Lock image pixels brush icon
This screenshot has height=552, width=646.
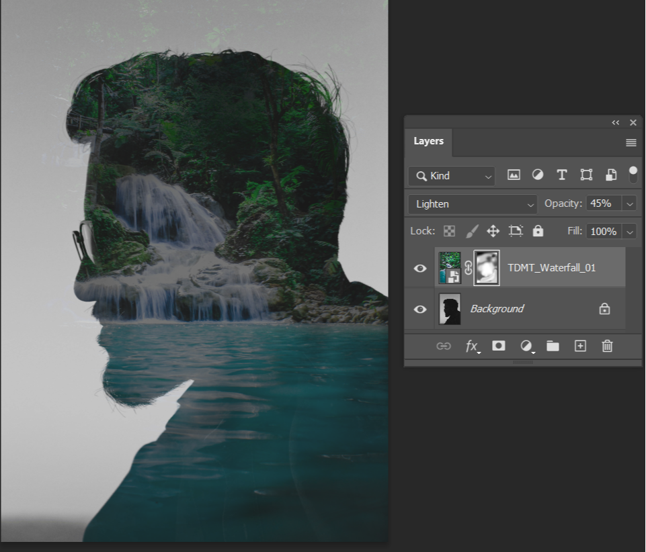point(472,231)
